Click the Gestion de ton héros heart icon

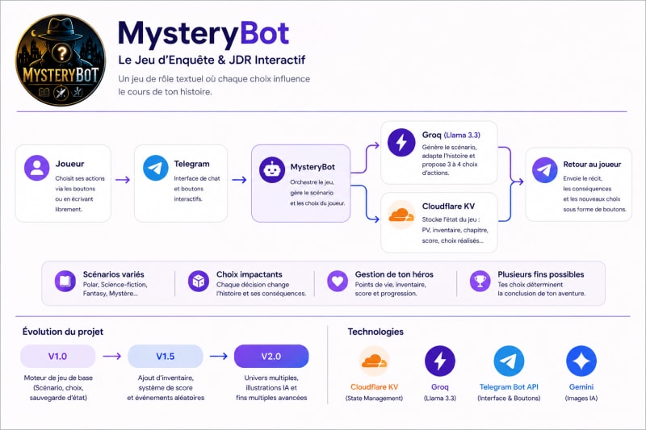(x=338, y=281)
